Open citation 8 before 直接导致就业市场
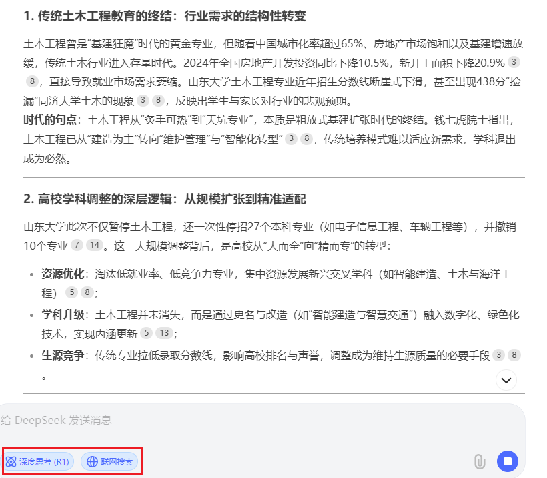Screen dimensions: 547x478 32,81
